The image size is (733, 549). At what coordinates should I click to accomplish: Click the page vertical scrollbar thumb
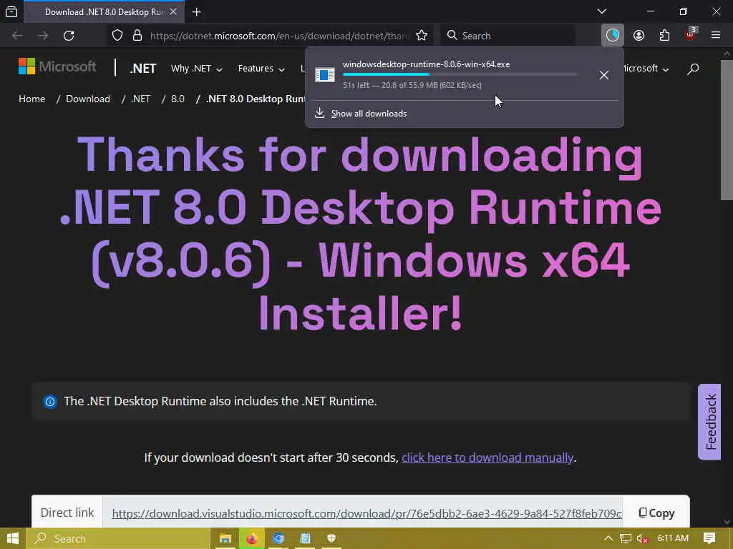(x=727, y=130)
